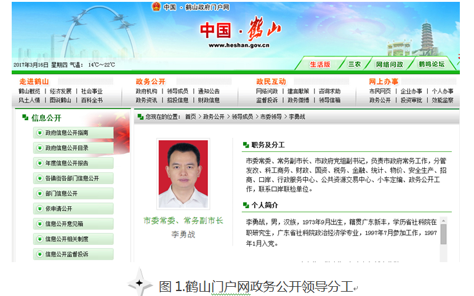Click the 职务及分工 heading icon
This screenshot has width=474, height=296.
[246, 145]
